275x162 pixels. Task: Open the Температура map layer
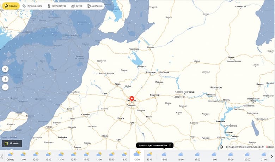pyautogui.click(x=56, y=6)
